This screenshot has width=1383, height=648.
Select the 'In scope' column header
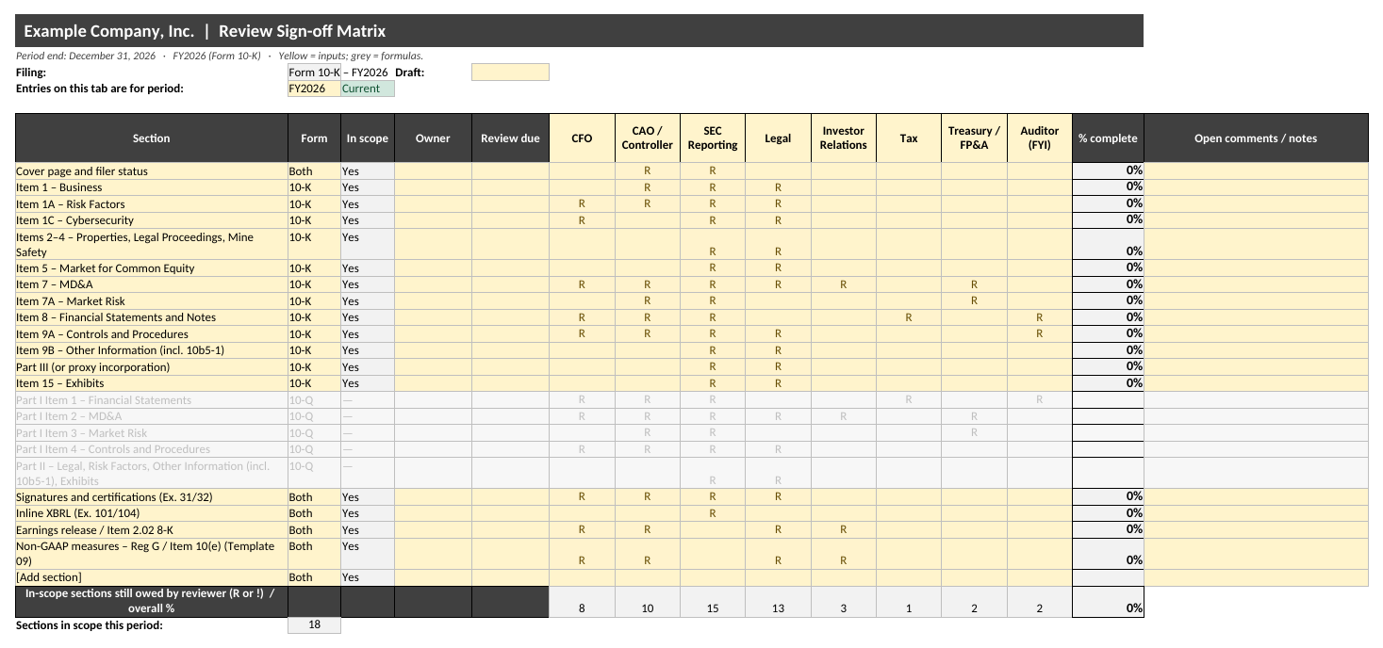[368, 138]
